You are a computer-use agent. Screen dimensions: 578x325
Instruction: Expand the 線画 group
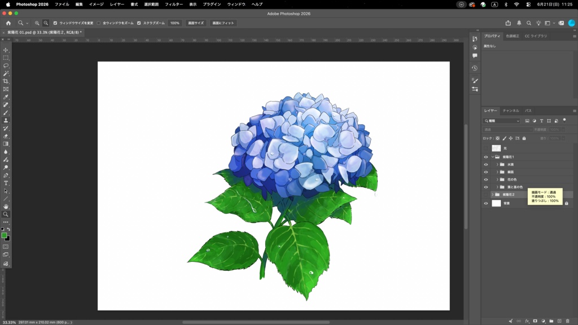click(497, 172)
